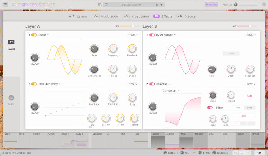Click the Phaser LFO Amount knob

94,69
